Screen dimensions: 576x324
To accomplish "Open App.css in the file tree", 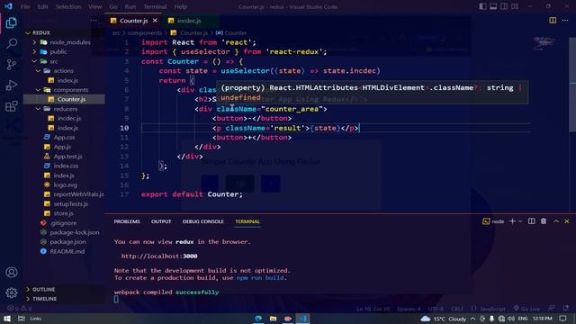I will tap(64, 138).
